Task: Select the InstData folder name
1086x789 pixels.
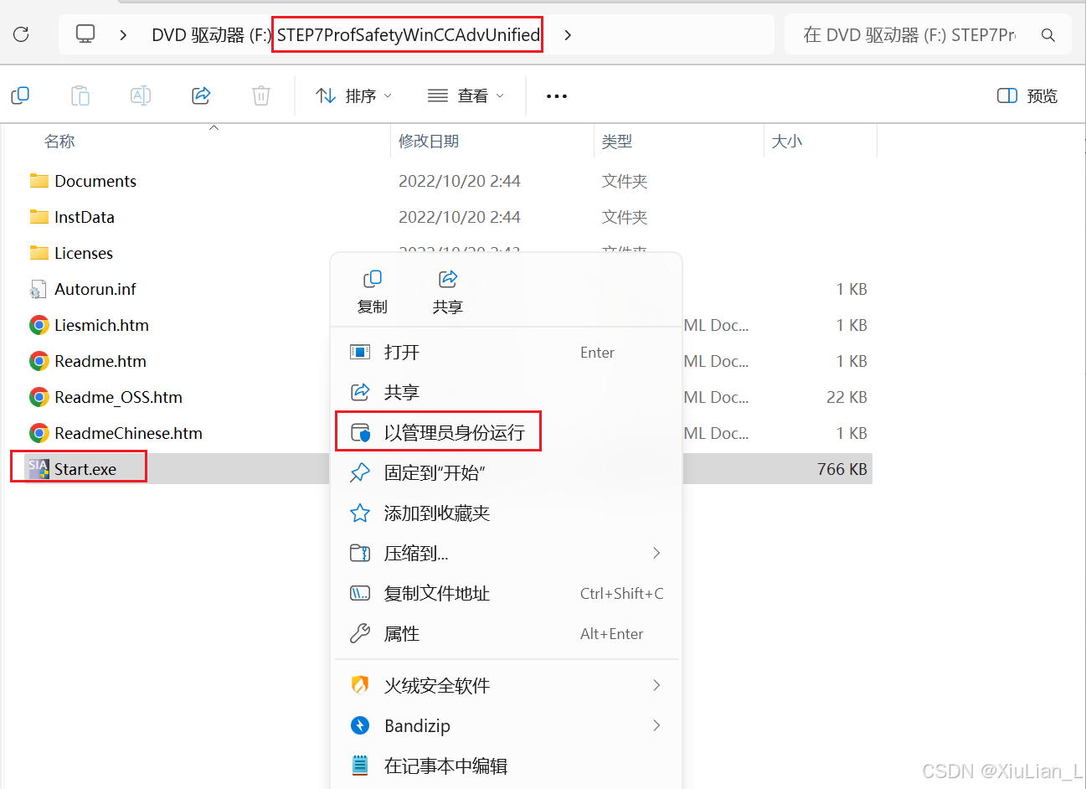Action: pyautogui.click(x=85, y=217)
